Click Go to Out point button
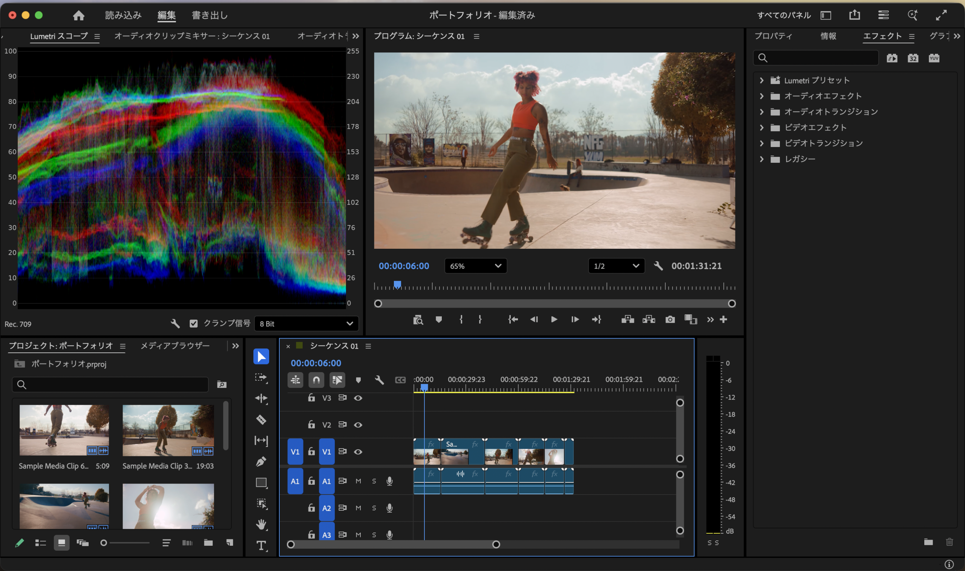 (x=596, y=319)
